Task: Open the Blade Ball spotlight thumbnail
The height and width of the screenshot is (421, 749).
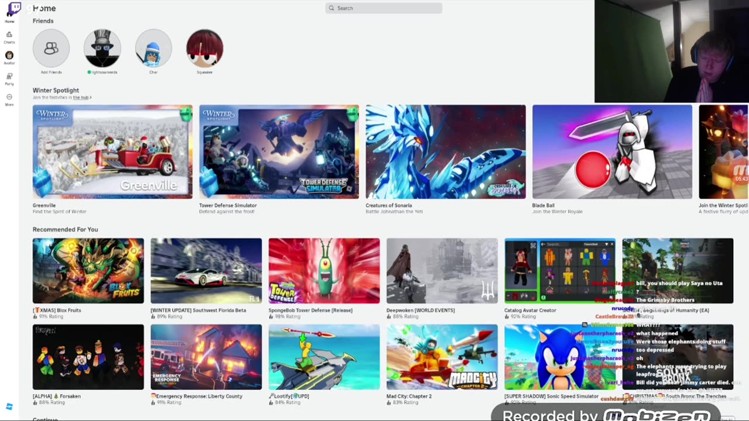Action: (x=612, y=152)
